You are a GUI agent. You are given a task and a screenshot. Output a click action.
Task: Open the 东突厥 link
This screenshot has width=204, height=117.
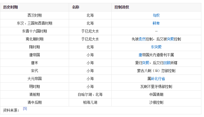[156, 47]
